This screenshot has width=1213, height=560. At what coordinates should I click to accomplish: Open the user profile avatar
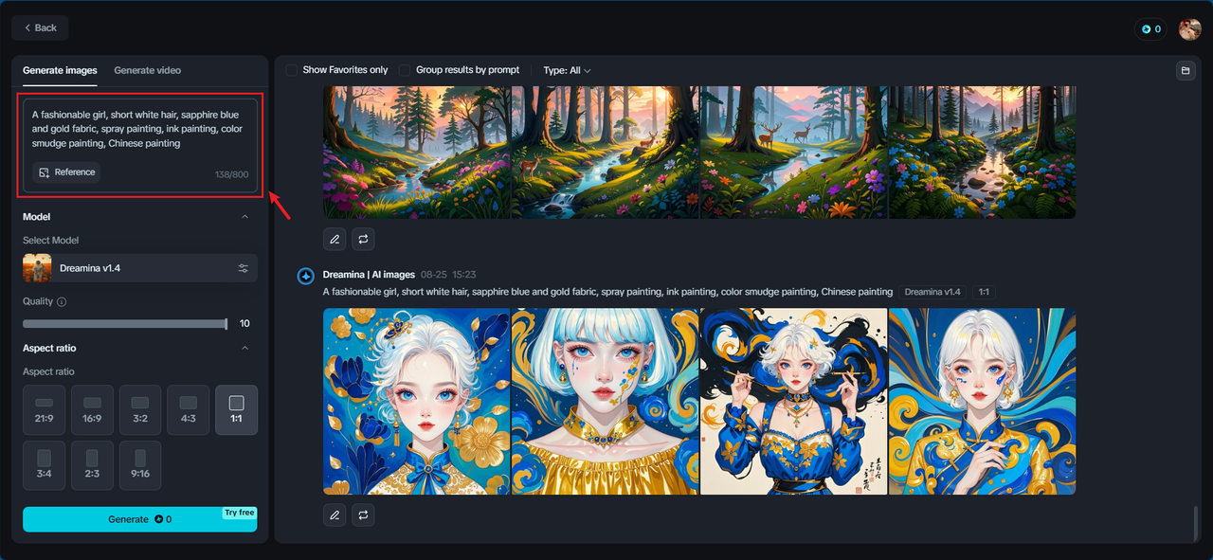1189,29
